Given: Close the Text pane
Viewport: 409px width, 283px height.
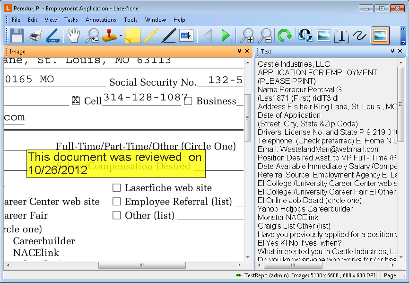Looking at the screenshot, I should (400, 51).
